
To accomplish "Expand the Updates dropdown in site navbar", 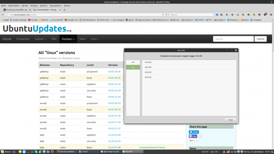I will click(40, 39).
